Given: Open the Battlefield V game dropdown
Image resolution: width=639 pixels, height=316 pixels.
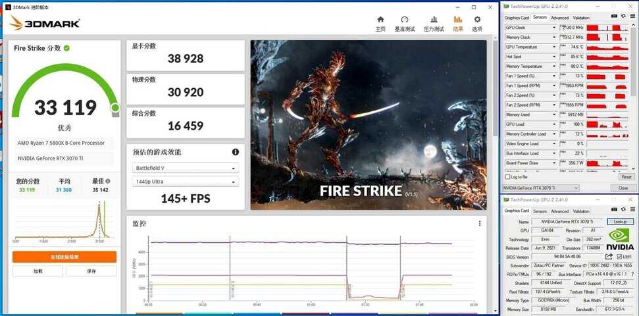Looking at the screenshot, I should click(186, 168).
